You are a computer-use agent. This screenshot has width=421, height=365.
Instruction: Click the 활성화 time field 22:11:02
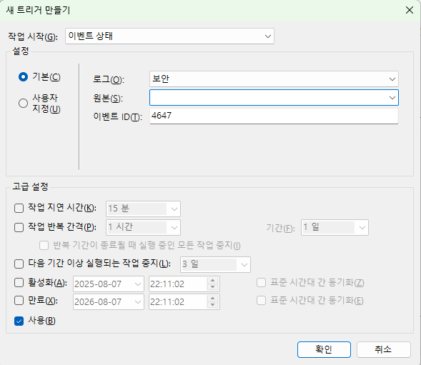(x=178, y=284)
